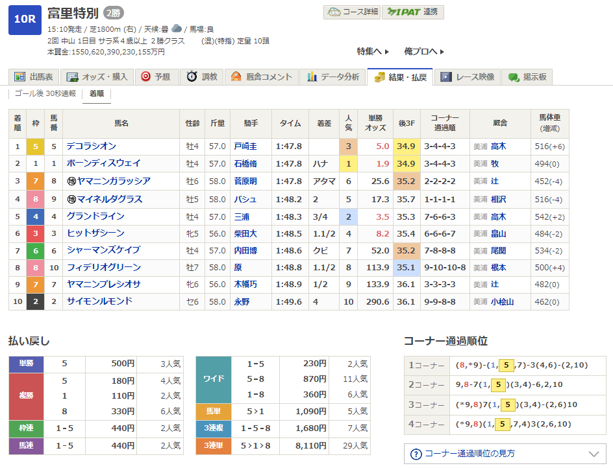613x468 pixels.
Task: Click the 厩舎コメント stable icon
Action: coord(236,77)
